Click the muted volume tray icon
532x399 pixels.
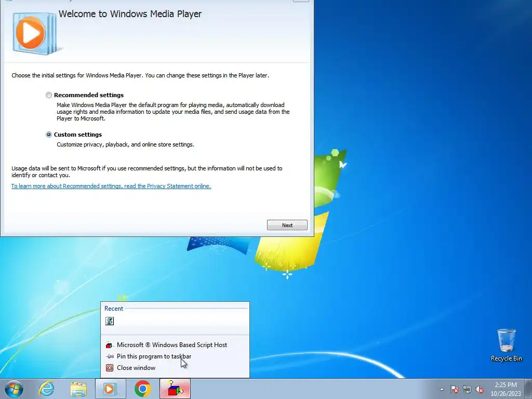tap(480, 389)
